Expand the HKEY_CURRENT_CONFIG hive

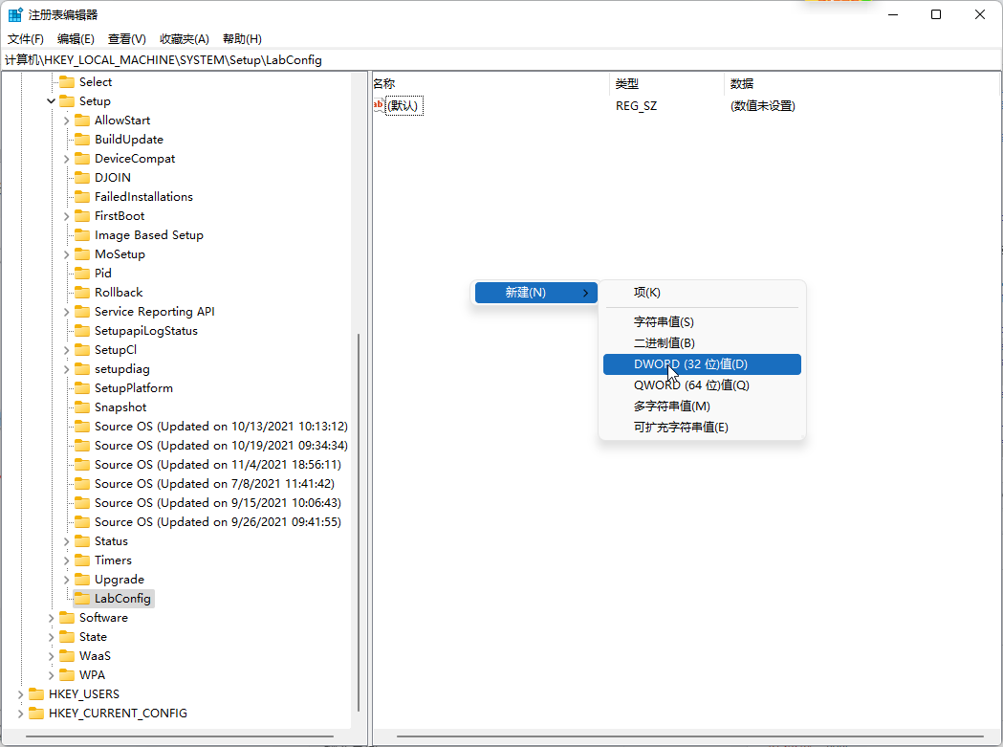tap(20, 714)
